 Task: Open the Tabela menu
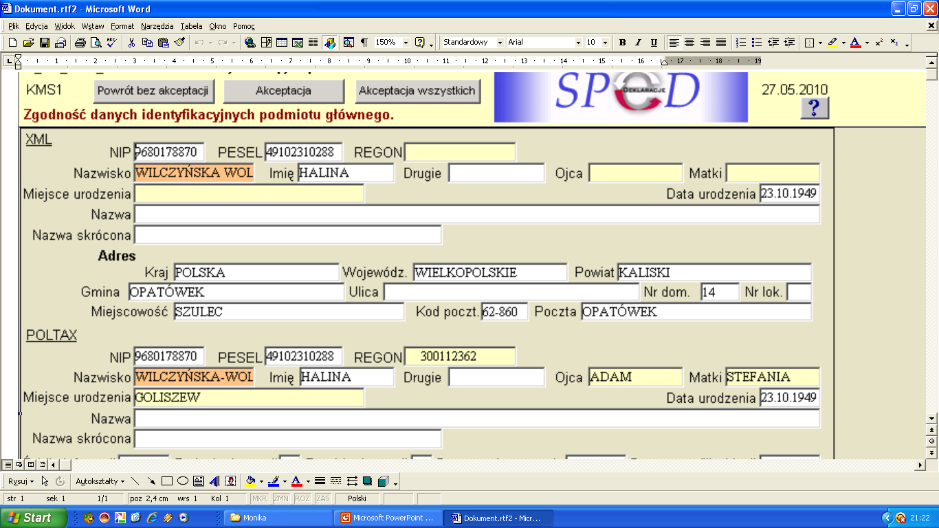pyautogui.click(x=192, y=26)
